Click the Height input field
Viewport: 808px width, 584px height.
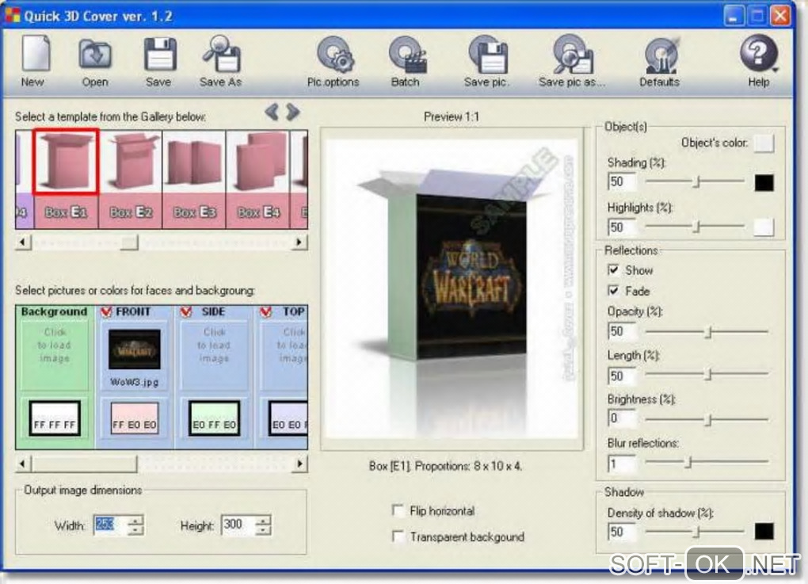pos(238,525)
